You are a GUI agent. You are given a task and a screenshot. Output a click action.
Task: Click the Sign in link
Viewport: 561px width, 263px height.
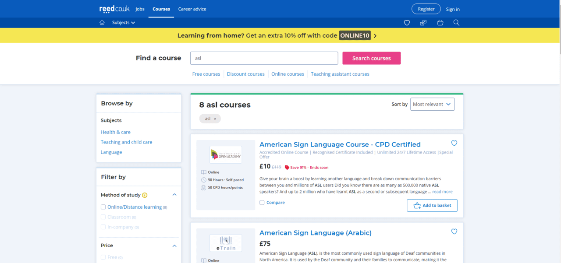453,9
